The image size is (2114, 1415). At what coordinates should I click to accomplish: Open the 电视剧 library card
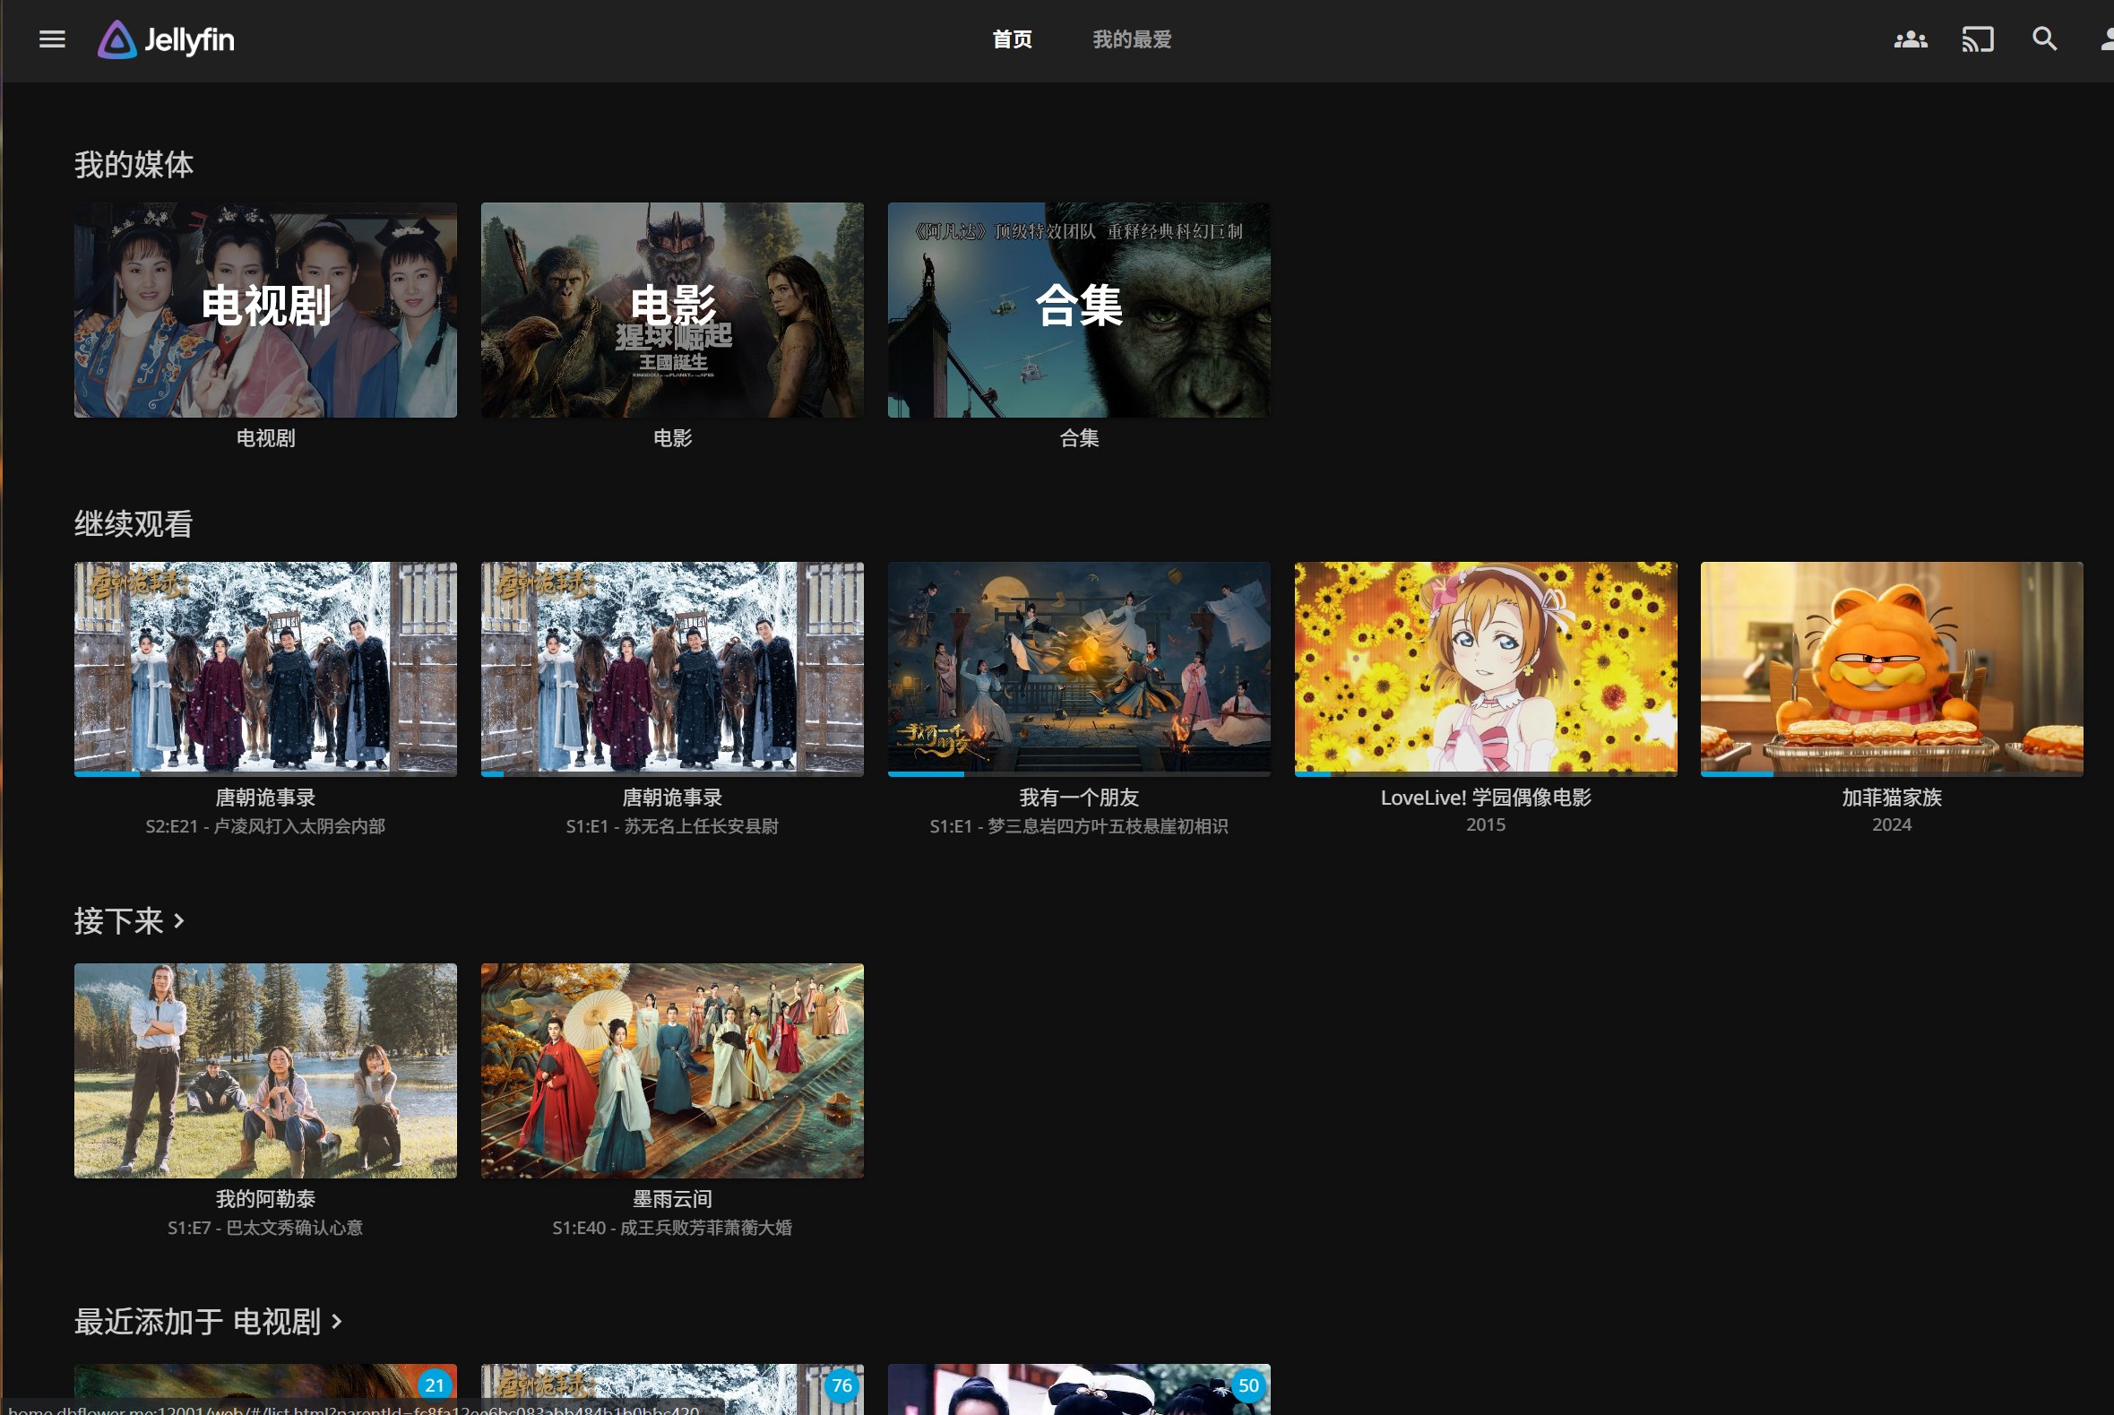tap(265, 309)
